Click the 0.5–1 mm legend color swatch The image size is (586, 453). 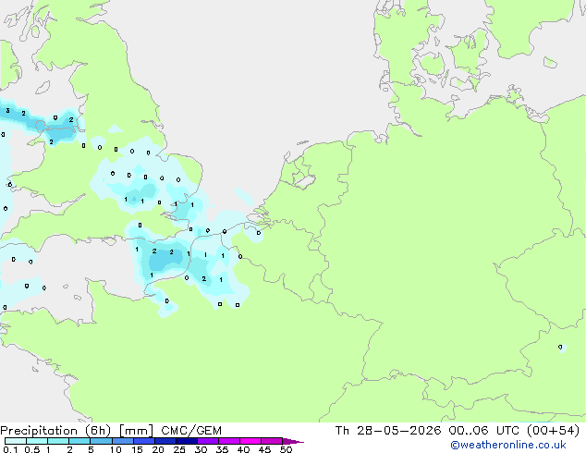(x=37, y=441)
